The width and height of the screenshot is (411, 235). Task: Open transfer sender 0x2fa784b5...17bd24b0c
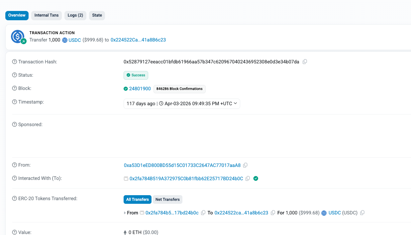(x=172, y=213)
